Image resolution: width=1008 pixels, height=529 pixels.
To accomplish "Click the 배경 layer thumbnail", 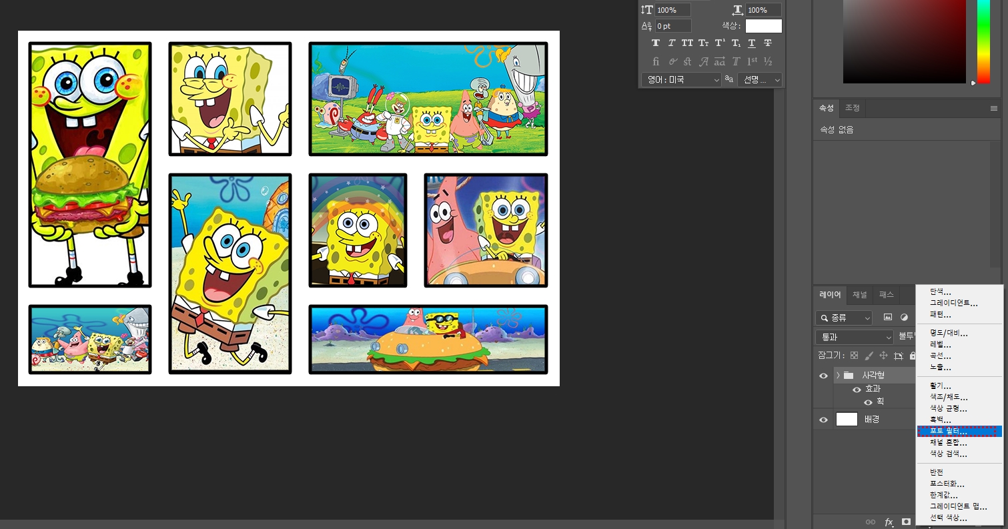I will pyautogui.click(x=847, y=420).
